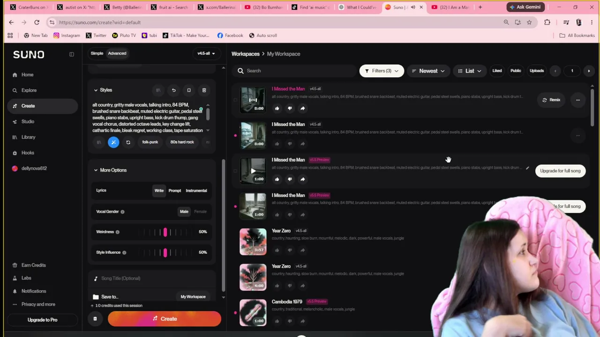Adjust the Style Influence slider
This screenshot has width=600, height=337.
coord(165,252)
